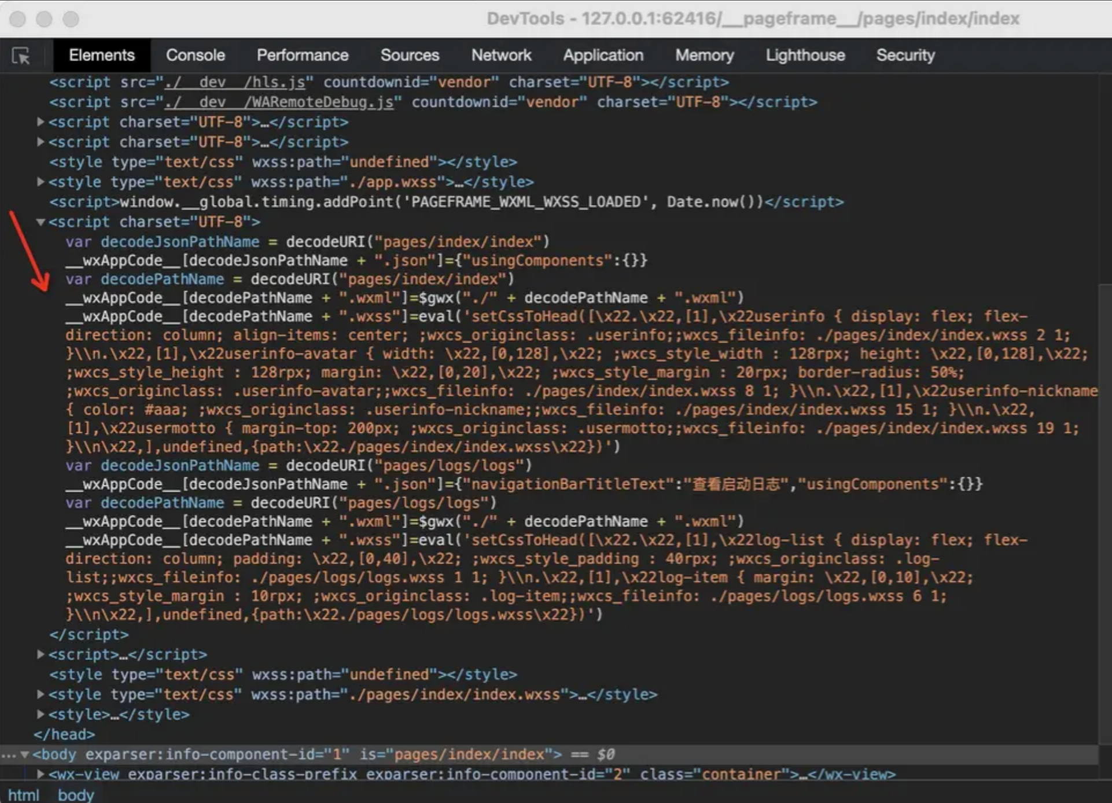Click the decodeURI("pages/logs/logs") decodeJsonPathName line

[299, 466]
